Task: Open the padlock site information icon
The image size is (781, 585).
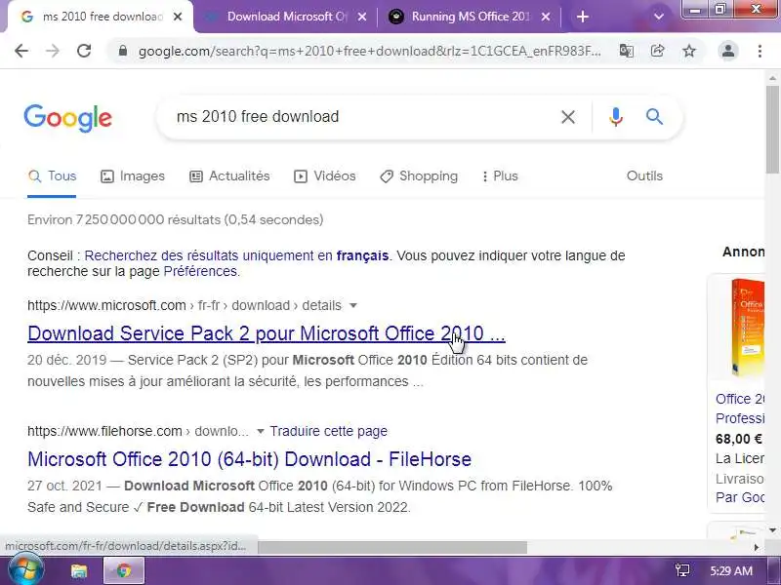Action: point(123,51)
